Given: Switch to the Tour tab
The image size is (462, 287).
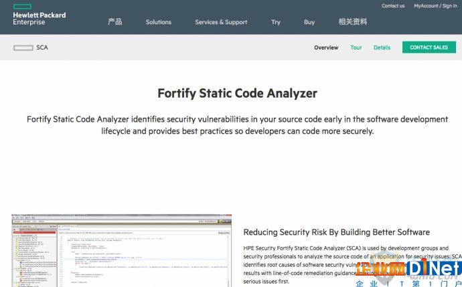Looking at the screenshot, I should click(x=356, y=47).
